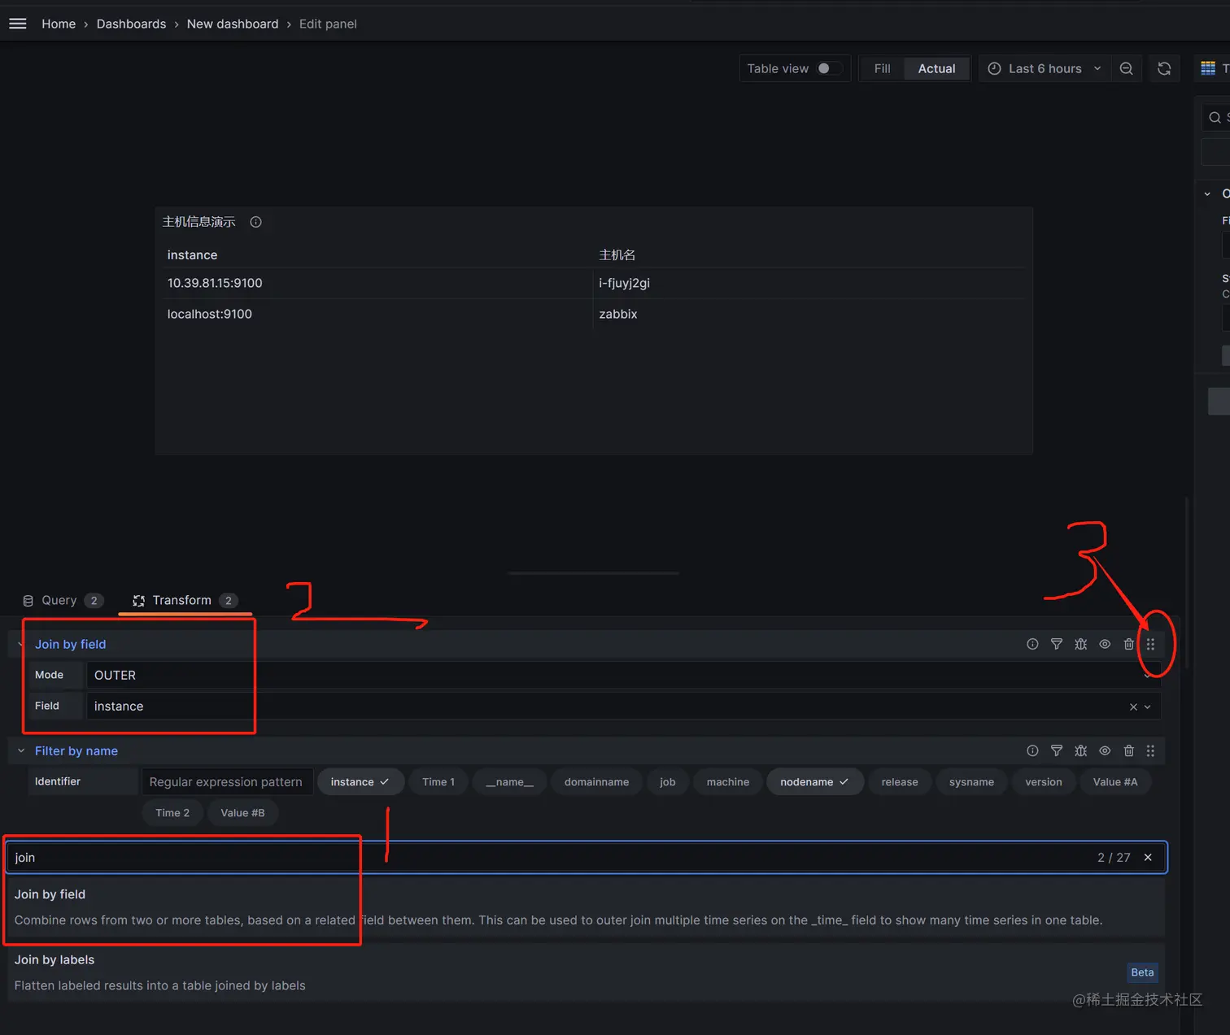Toggle the release field chip
The width and height of the screenshot is (1230, 1035).
click(x=900, y=781)
